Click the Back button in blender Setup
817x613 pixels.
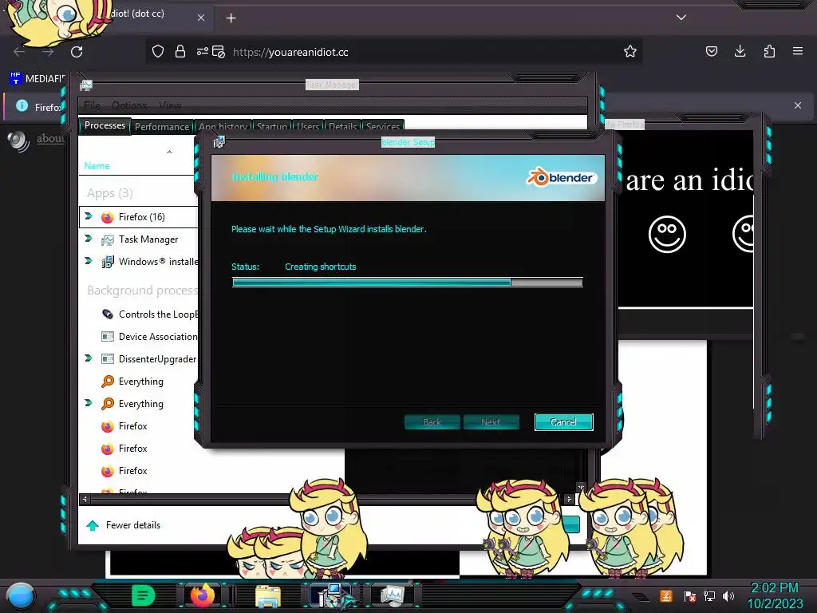tap(432, 422)
